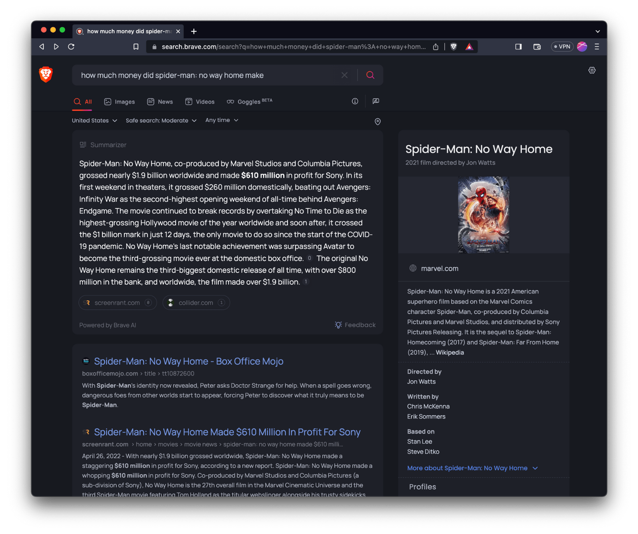Open the Box Office Mojo result
The width and height of the screenshot is (638, 534).
[x=189, y=361]
